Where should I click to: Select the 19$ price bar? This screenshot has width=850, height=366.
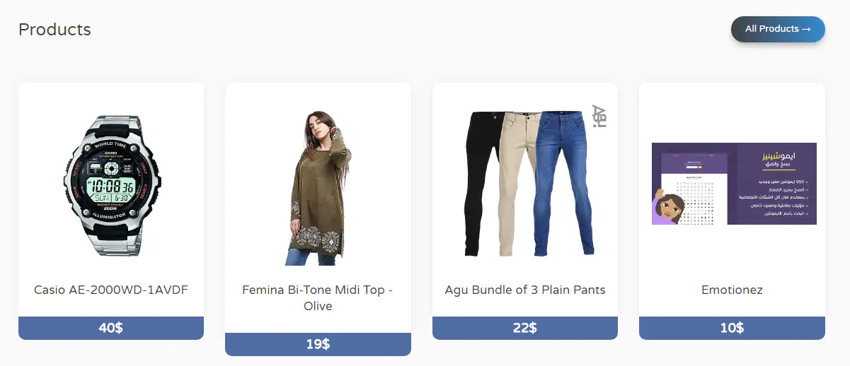(318, 344)
